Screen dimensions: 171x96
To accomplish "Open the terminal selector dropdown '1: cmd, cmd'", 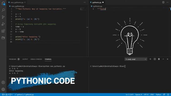I will pos(136,59).
